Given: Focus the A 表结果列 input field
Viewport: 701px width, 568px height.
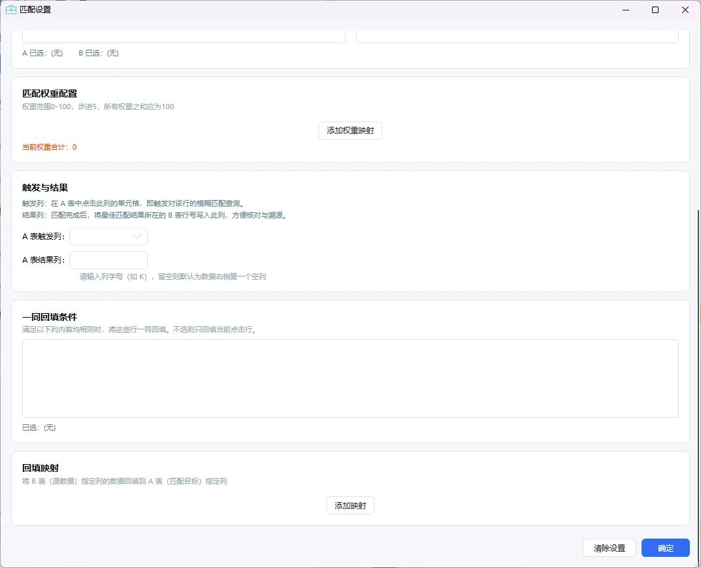Looking at the screenshot, I should pos(108,260).
